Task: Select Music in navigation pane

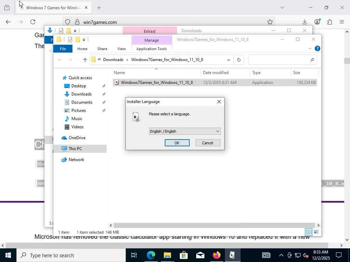Action: [x=77, y=118]
